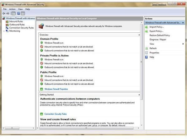Click the Connection Security Rules tree icon

pos(7,28)
